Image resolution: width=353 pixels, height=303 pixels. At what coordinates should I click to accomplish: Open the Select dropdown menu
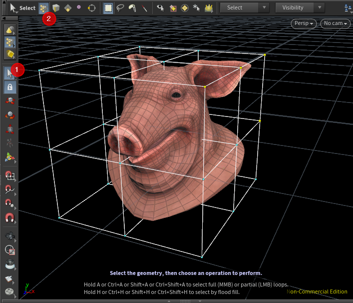pos(245,7)
